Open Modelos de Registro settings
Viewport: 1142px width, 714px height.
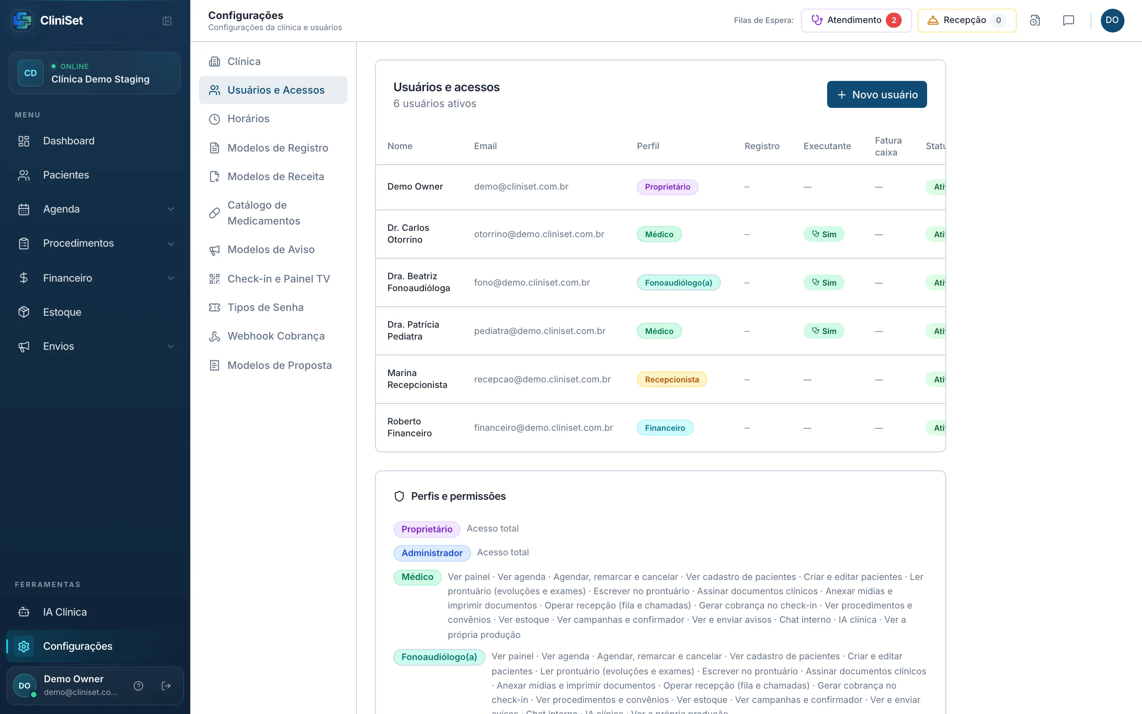[x=273, y=148]
